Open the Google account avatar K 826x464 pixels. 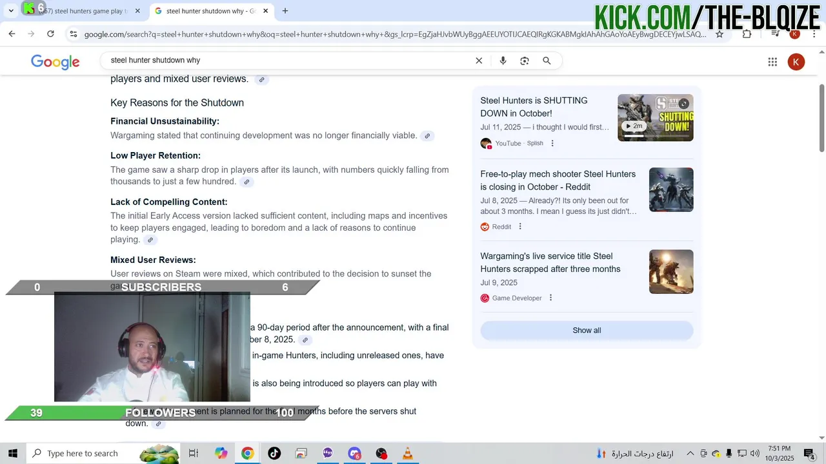pos(796,62)
